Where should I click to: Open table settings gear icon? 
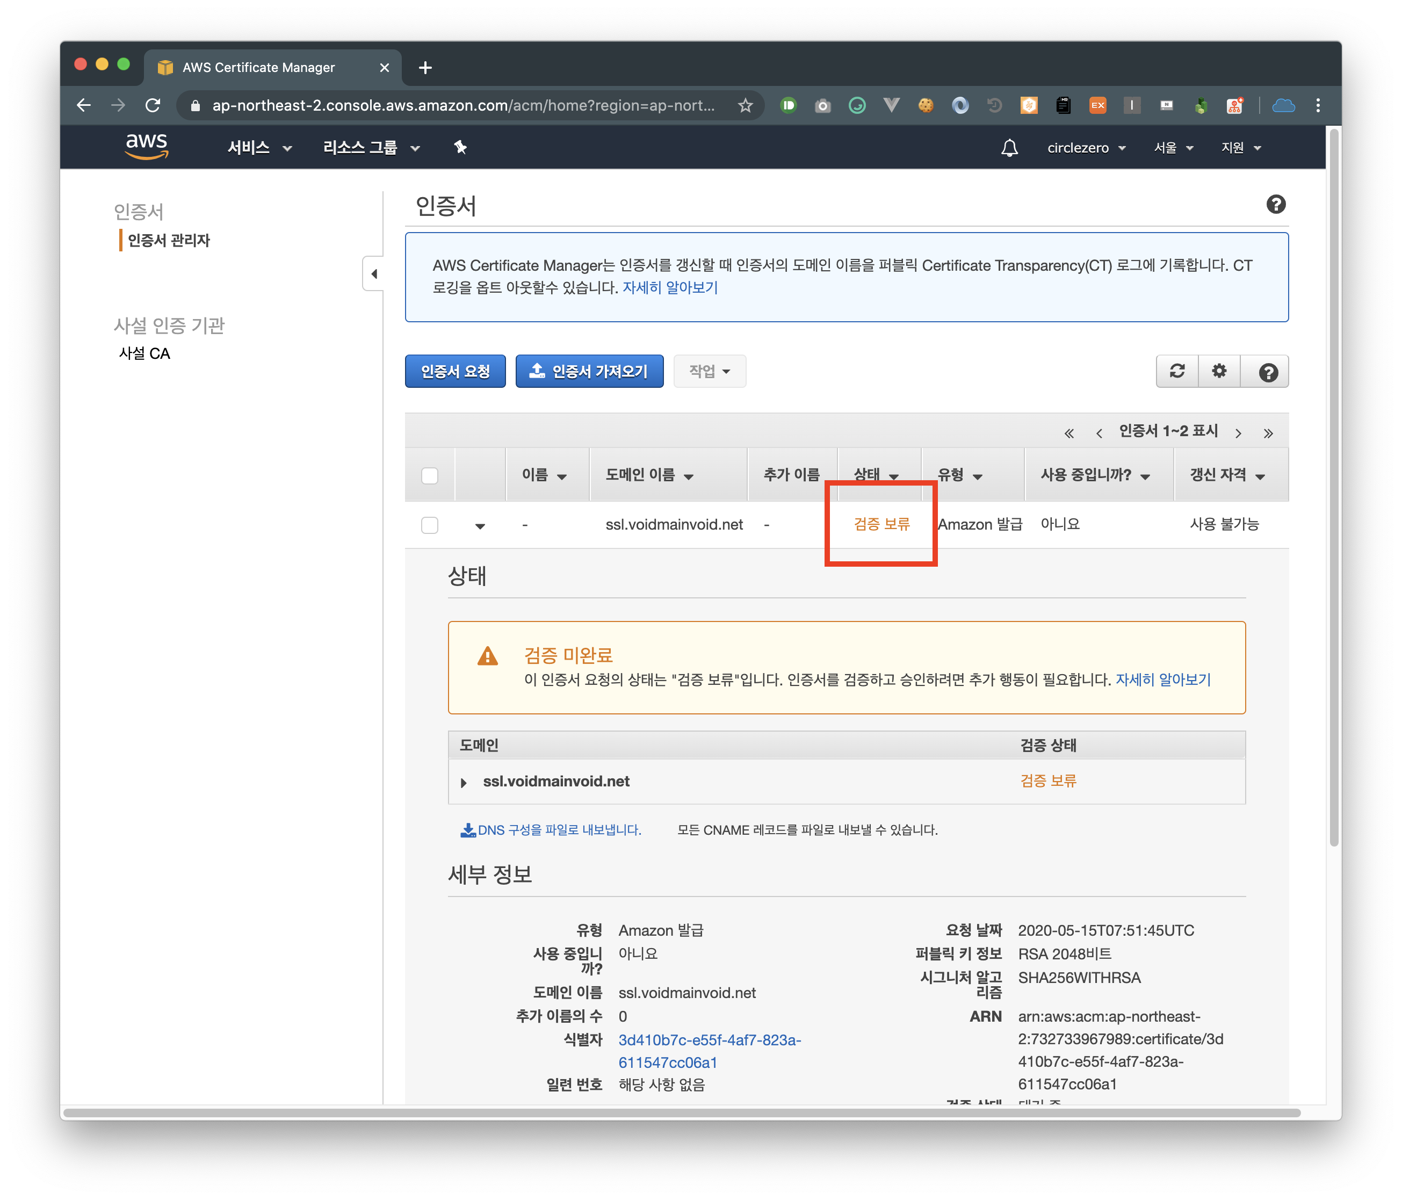point(1219,371)
